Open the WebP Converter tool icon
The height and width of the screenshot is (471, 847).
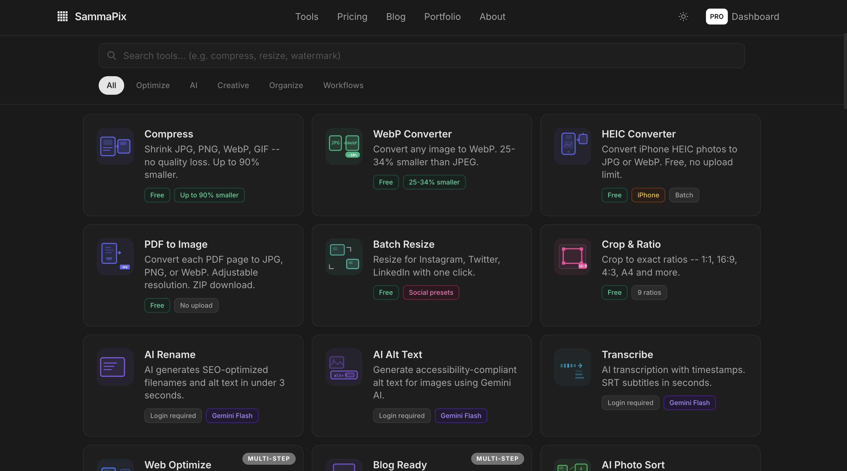point(344,146)
